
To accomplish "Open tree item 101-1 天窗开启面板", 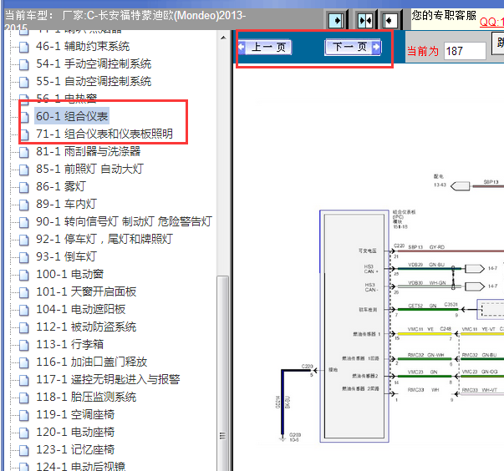I will (x=86, y=291).
